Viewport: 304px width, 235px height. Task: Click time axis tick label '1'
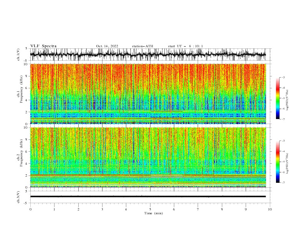point(54,209)
